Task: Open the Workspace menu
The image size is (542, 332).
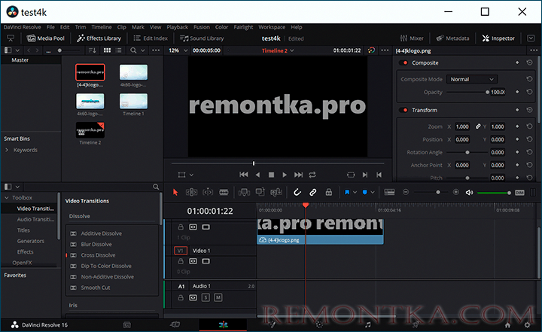Action: coord(272,27)
